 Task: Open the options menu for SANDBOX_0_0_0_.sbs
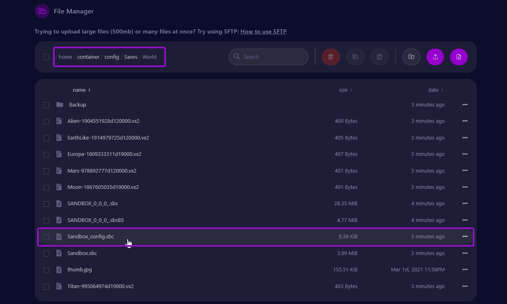pyautogui.click(x=464, y=203)
